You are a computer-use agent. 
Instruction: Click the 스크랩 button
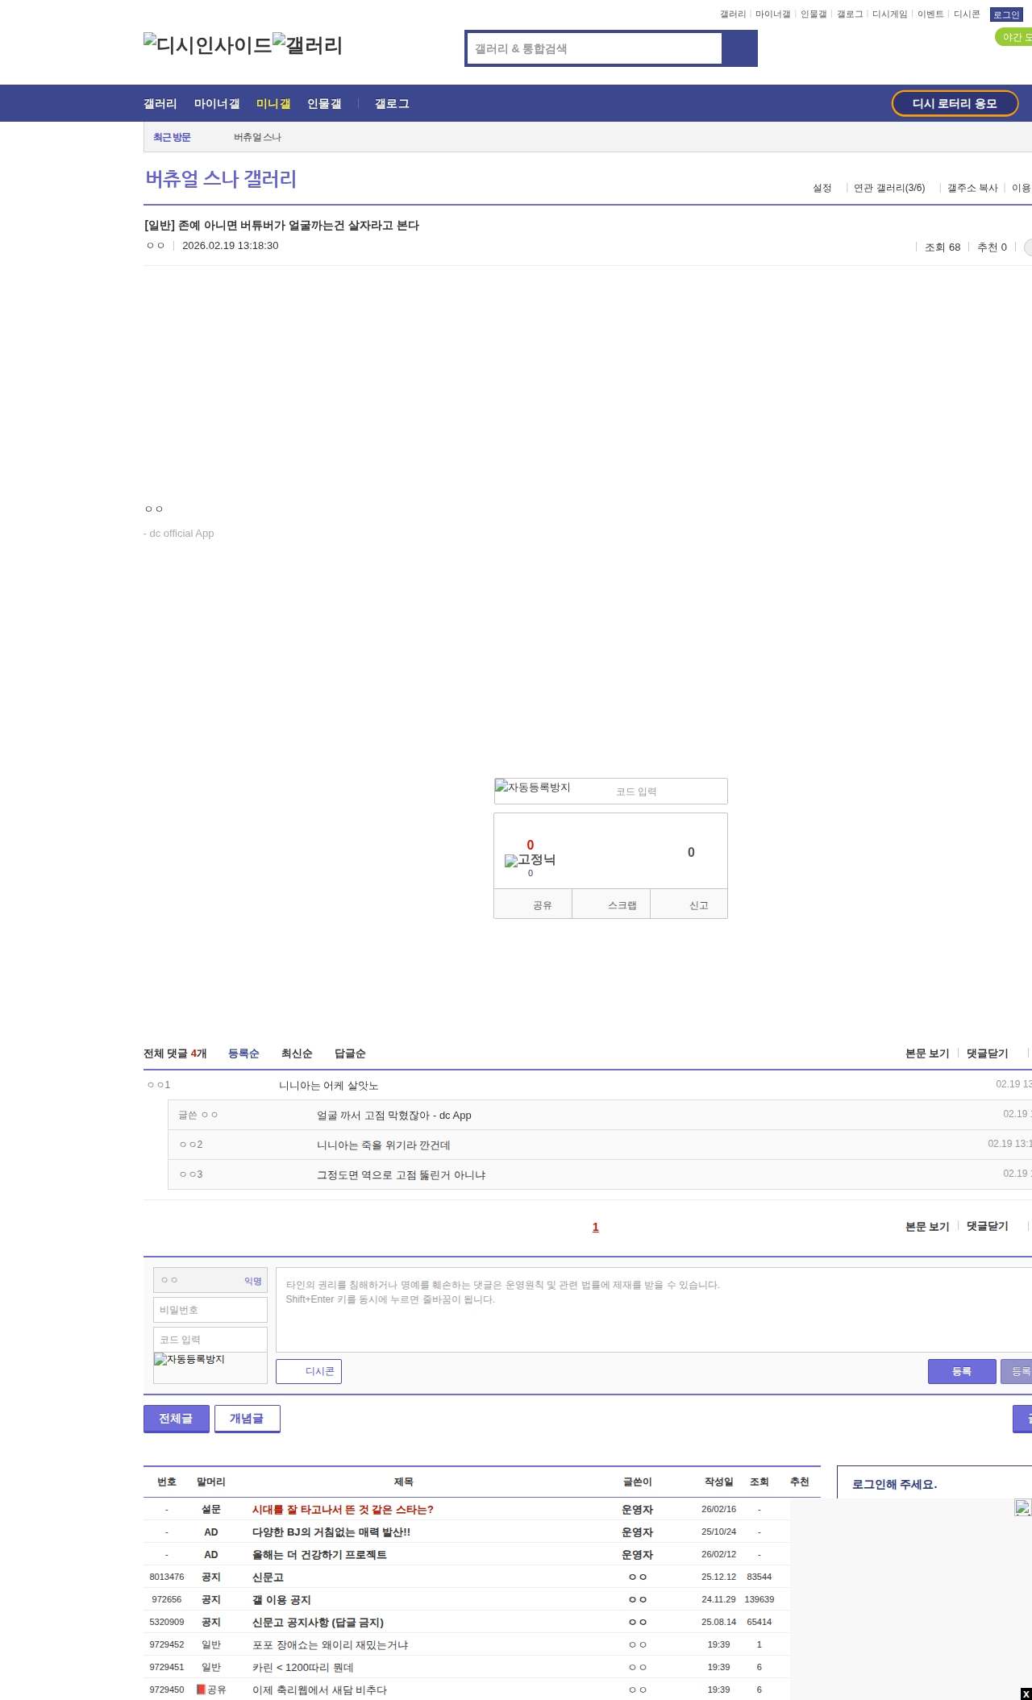(x=611, y=904)
